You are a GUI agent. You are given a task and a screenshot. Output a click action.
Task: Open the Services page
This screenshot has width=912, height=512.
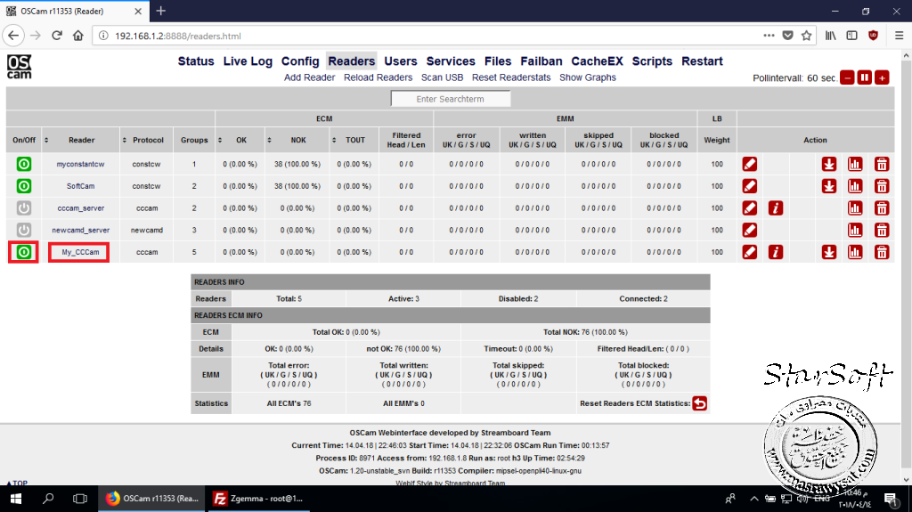point(451,61)
